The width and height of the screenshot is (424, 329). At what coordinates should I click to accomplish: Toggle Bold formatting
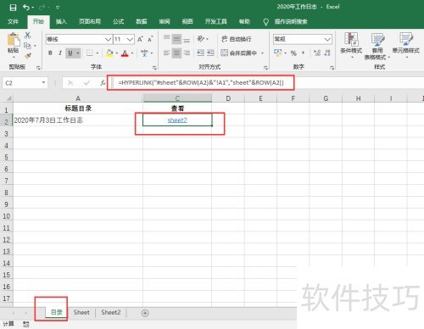(50, 53)
